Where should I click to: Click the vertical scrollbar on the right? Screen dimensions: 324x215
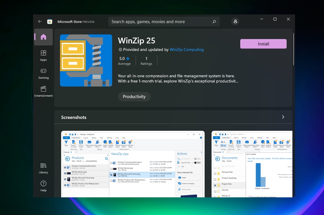(x=293, y=49)
